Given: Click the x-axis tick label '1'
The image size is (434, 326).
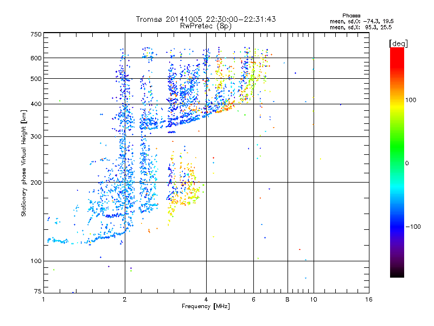Looking at the screenshot, I should click(43, 299).
